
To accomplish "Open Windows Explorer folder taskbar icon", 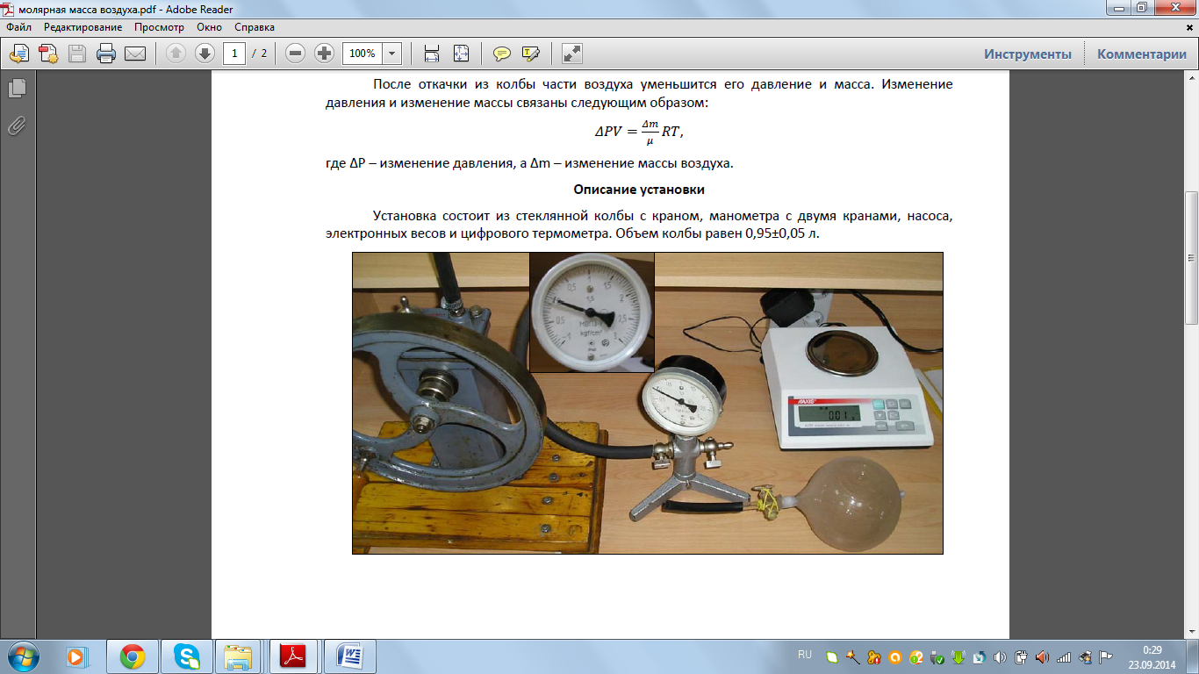I will pos(239,656).
